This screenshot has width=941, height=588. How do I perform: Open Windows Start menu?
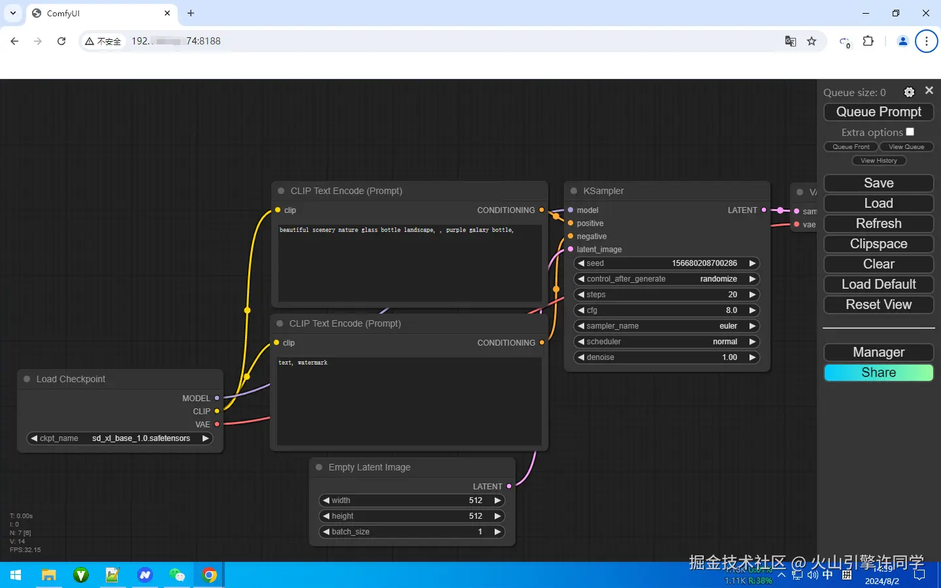point(16,575)
